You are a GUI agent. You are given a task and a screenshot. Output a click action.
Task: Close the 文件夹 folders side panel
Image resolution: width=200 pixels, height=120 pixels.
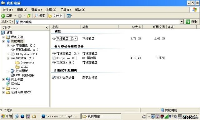(47, 27)
